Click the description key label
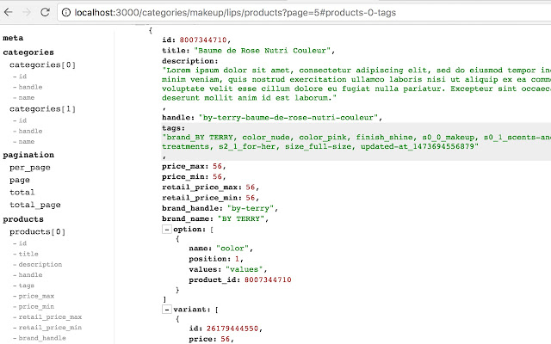The height and width of the screenshot is (344, 551). click(189, 61)
